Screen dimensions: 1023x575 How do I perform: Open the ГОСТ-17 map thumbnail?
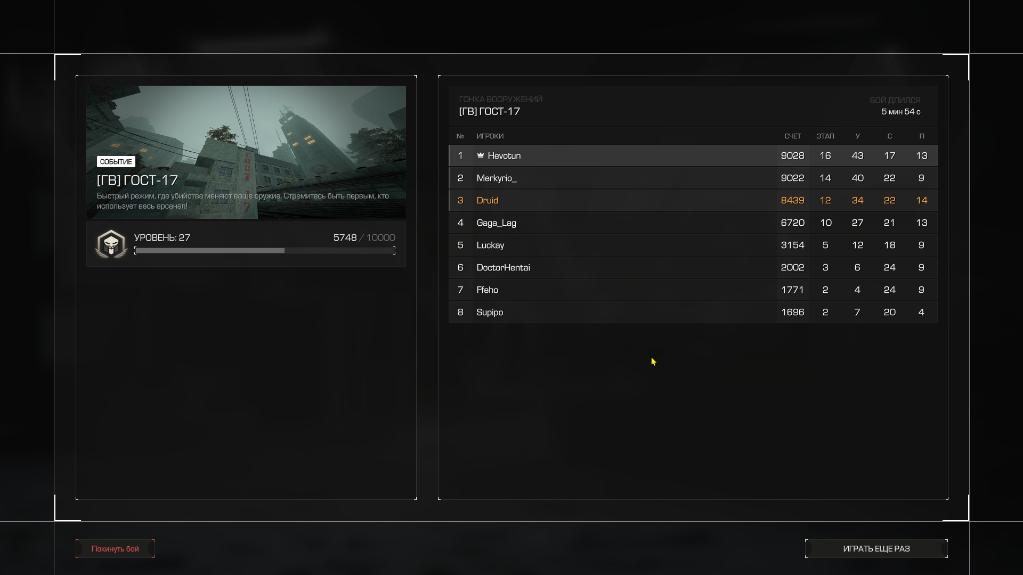click(246, 152)
